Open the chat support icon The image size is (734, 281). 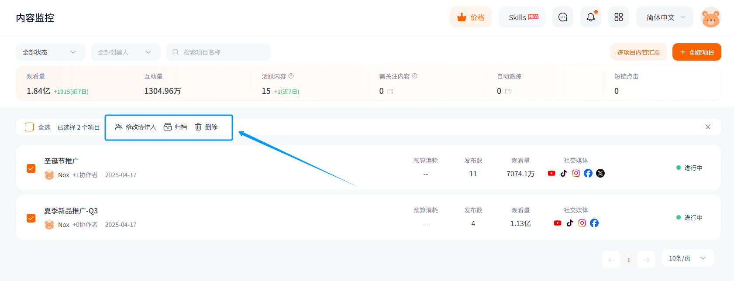(563, 17)
